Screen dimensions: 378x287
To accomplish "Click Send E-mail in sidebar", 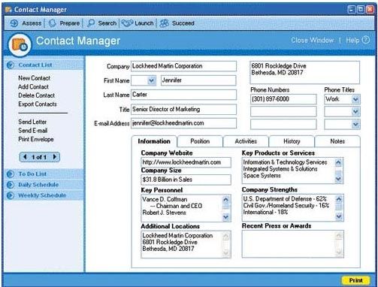I will point(33,131).
